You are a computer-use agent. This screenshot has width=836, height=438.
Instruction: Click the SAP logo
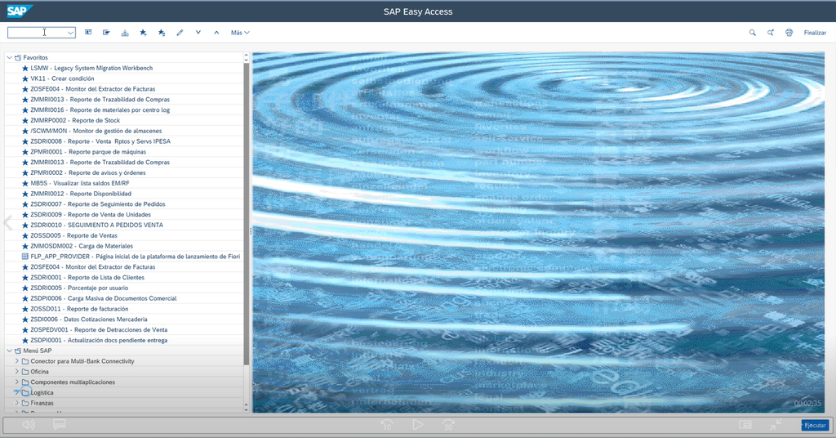coord(20,11)
